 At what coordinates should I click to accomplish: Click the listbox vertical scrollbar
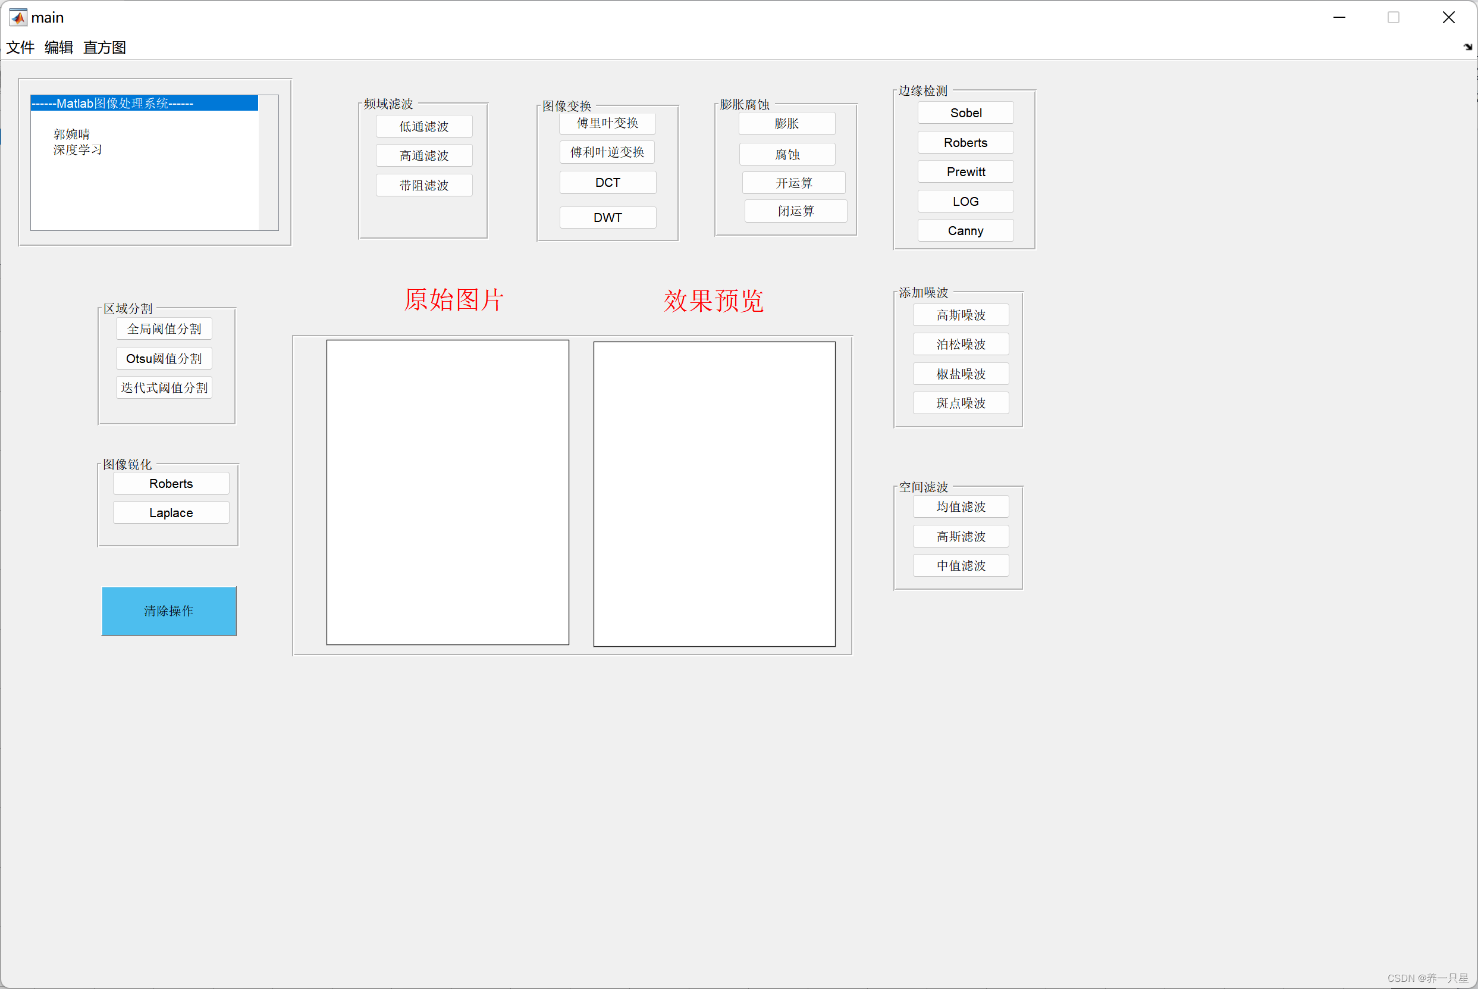coord(268,162)
